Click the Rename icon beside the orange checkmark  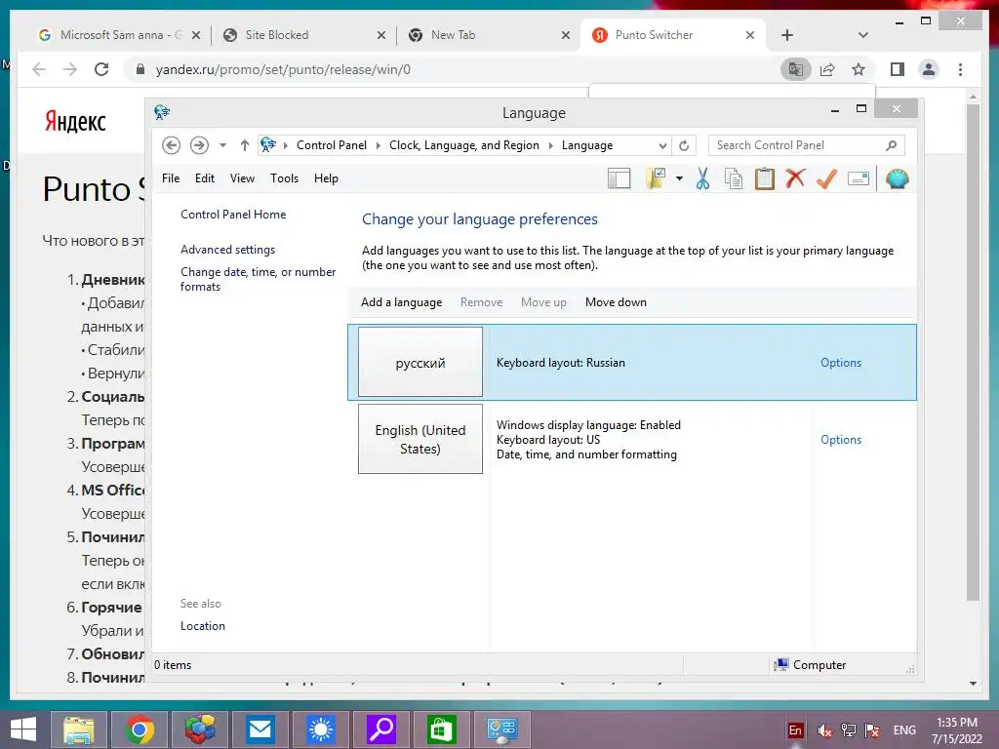pos(859,179)
